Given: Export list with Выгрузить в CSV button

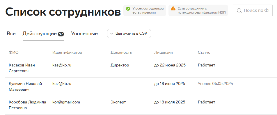Looking at the screenshot, I should coord(129,34).
